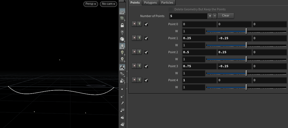The image size is (288, 128).
Task: Click the glasses object visibility icon
Action: click(122, 74)
